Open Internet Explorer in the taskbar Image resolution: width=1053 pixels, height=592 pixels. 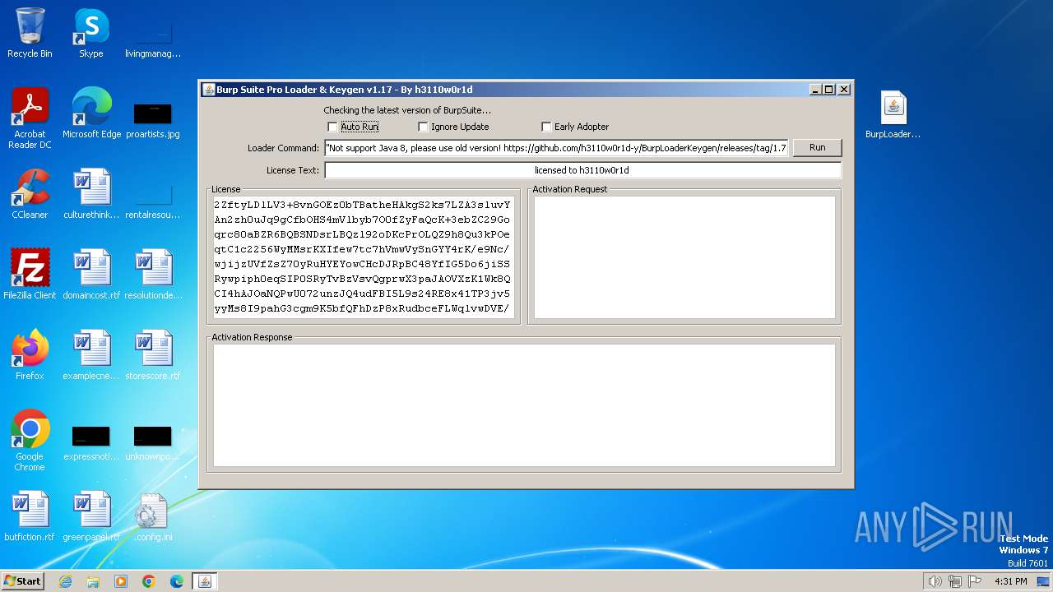[x=65, y=581]
